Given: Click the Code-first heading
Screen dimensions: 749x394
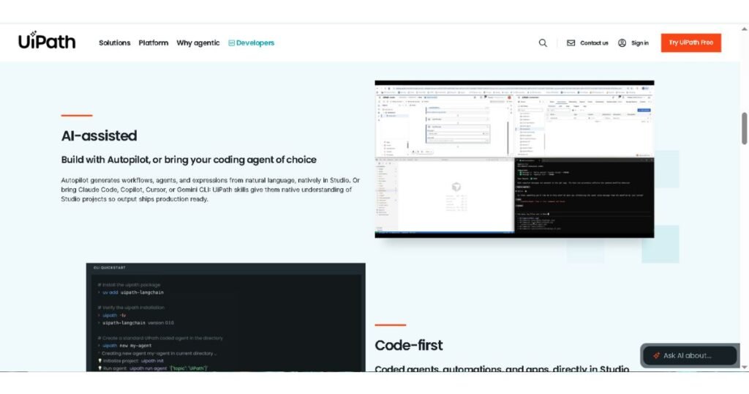Looking at the screenshot, I should pyautogui.click(x=408, y=345).
